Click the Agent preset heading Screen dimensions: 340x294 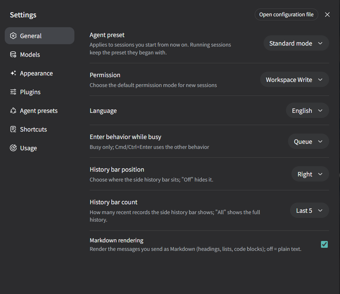(x=107, y=35)
